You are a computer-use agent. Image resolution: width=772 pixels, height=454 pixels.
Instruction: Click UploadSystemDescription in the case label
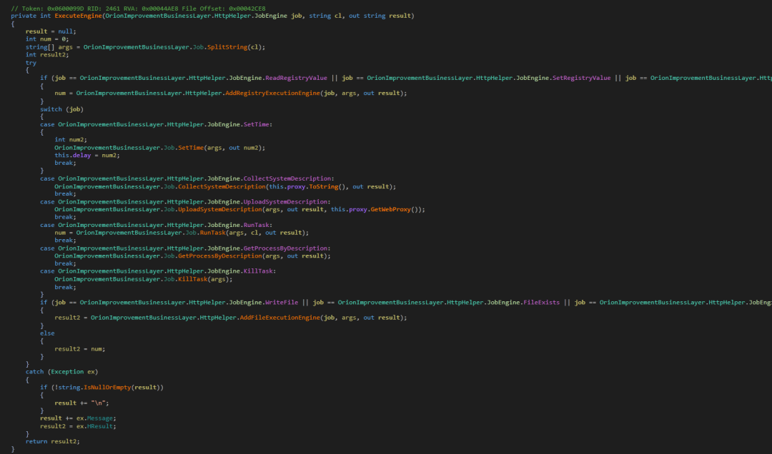coord(285,202)
